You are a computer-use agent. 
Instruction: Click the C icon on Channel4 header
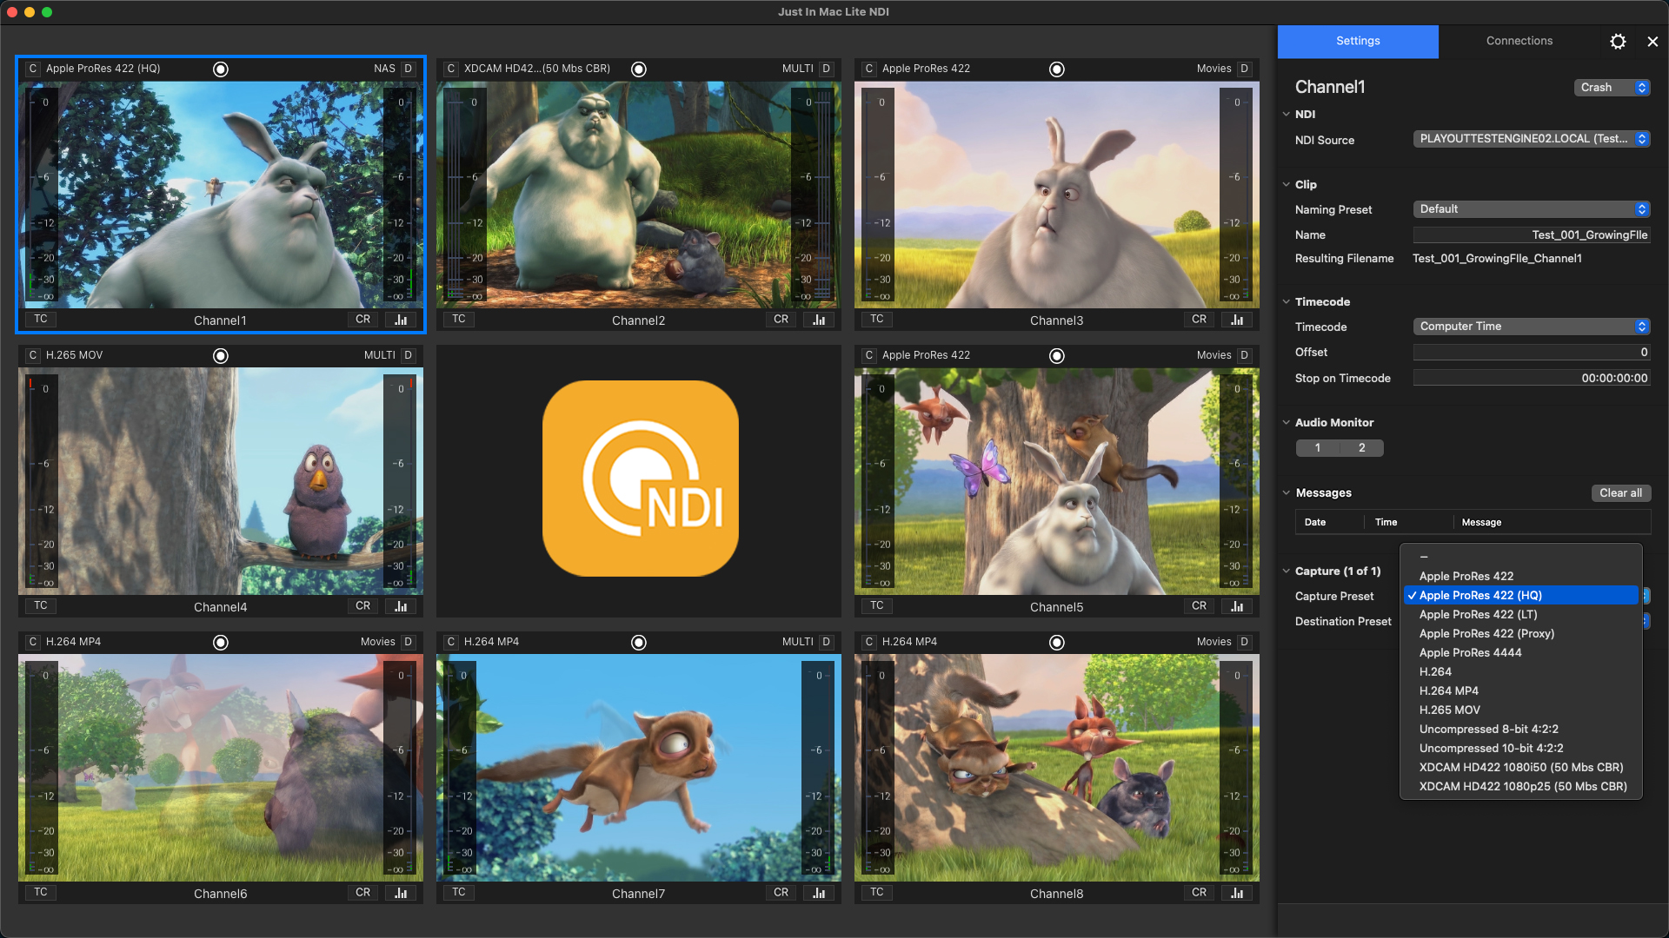click(x=33, y=355)
